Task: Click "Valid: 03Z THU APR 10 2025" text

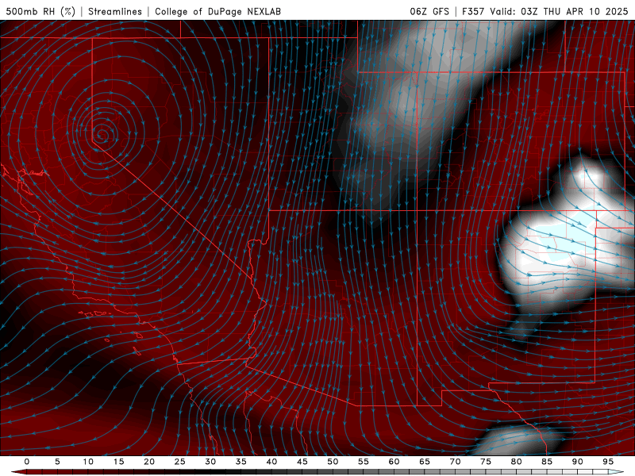Action: (x=559, y=11)
